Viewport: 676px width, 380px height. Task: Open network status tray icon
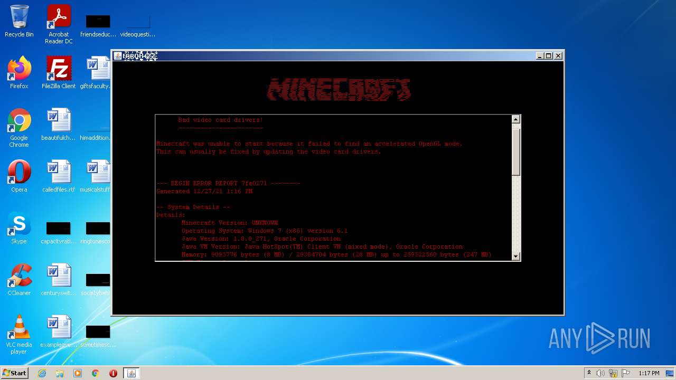(613, 373)
